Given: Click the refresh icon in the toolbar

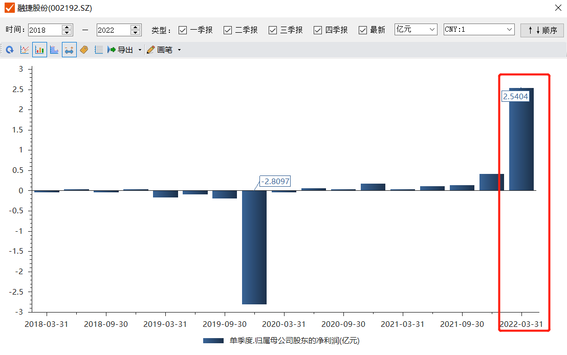Looking at the screenshot, I should (x=9, y=50).
